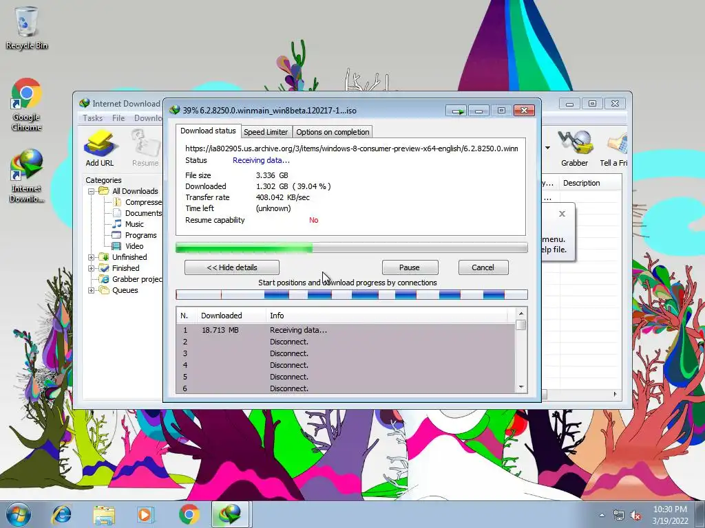Click the IDM taskbar button

tap(231, 514)
